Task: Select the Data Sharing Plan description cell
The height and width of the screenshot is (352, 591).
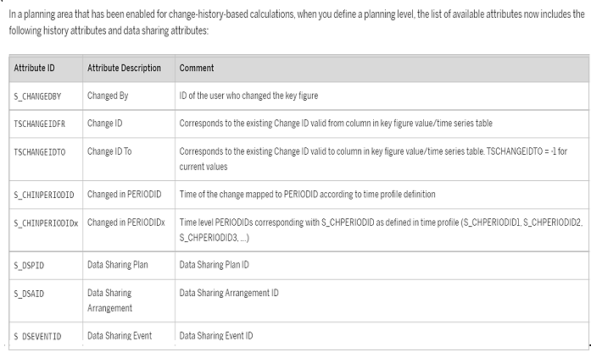Action: point(118,265)
